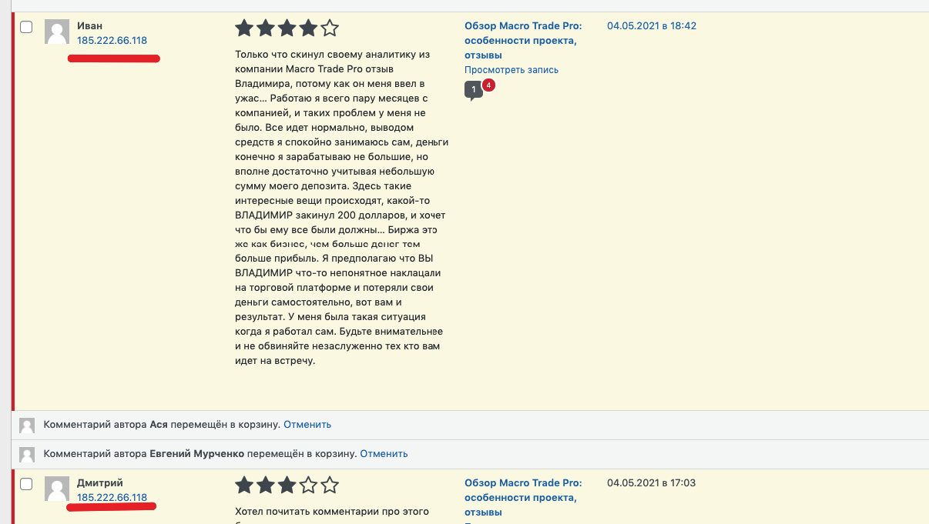Open post title link in Иван's row

[520, 41]
